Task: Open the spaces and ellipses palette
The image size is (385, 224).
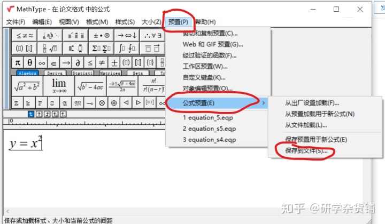Action: coord(50,36)
